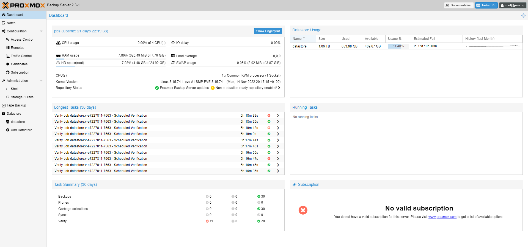The width and height of the screenshot is (528, 247).
Task: Click the IO delay clock icon
Action: pos(173,43)
